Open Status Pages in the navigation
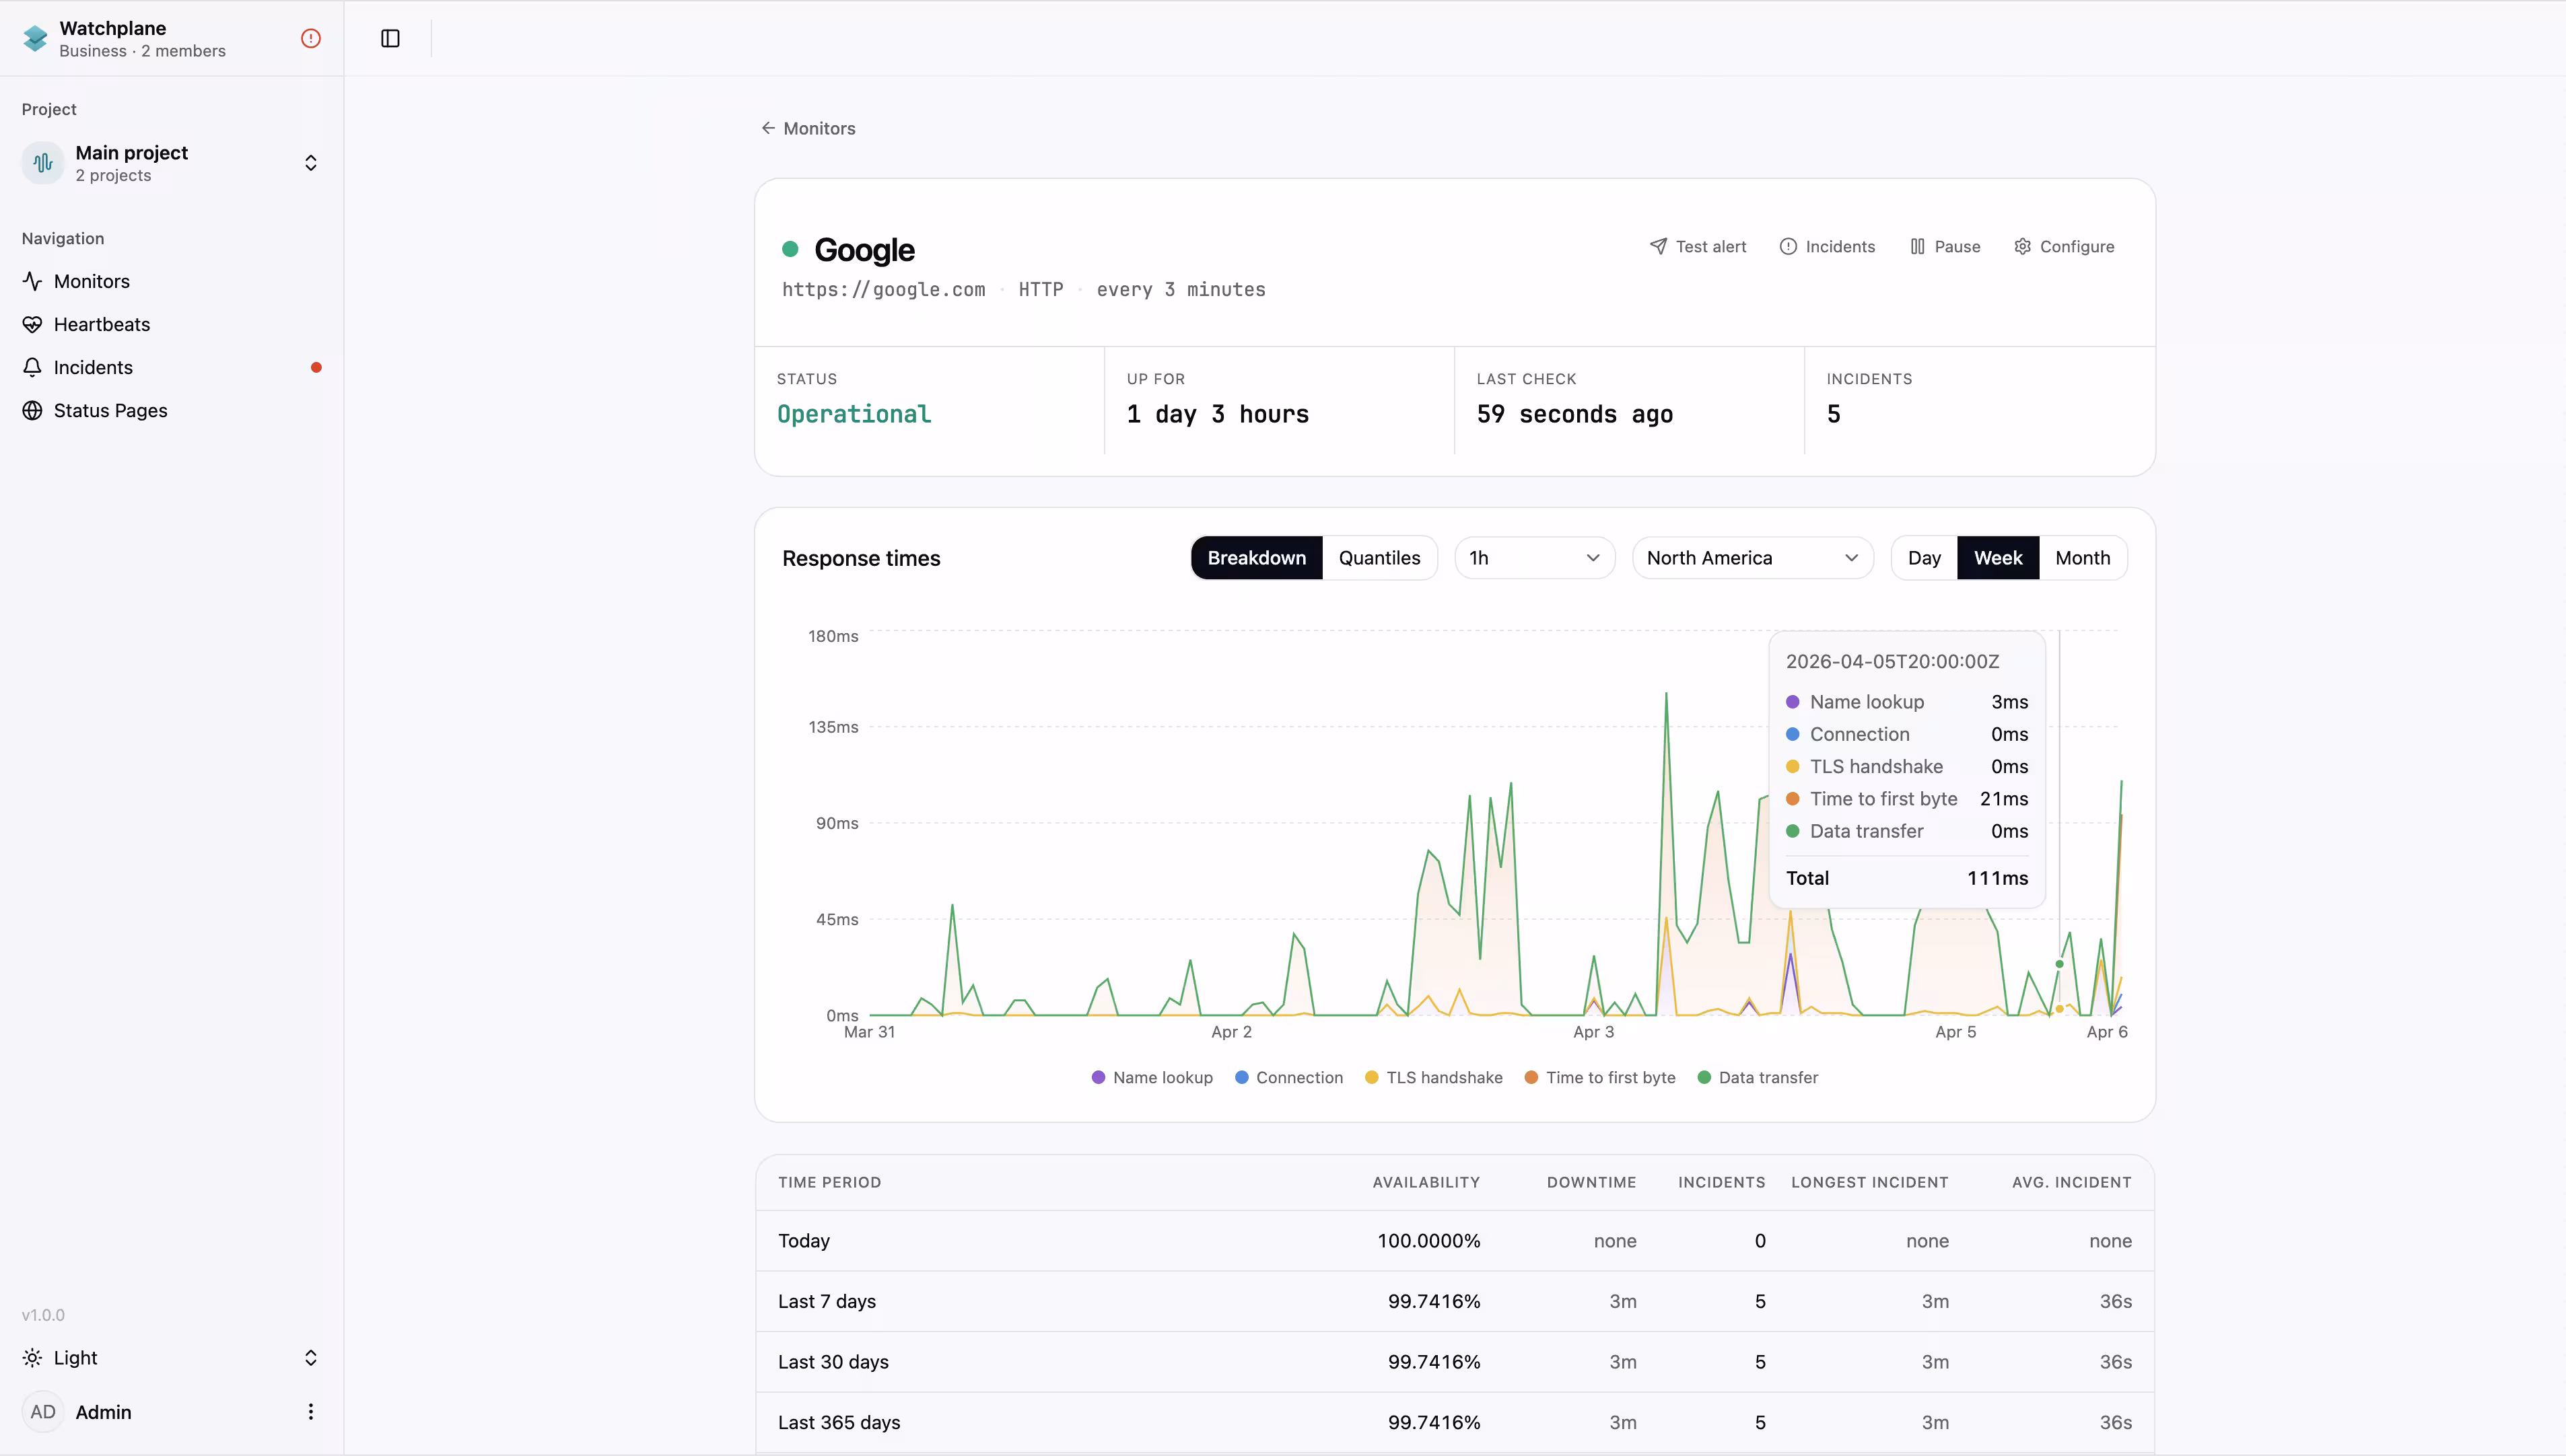Image resolution: width=2566 pixels, height=1456 pixels. point(171,410)
